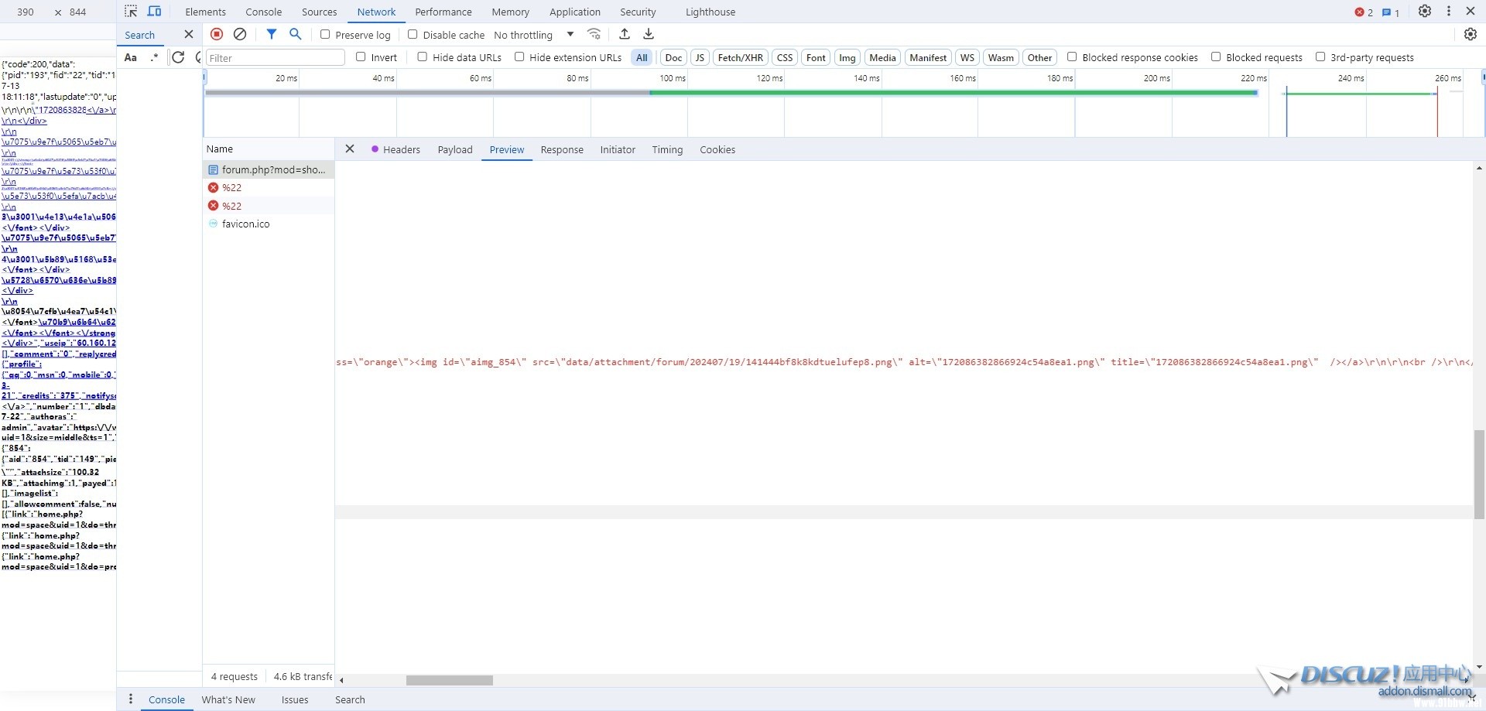Tick the Hide data URLs checkbox

click(423, 56)
